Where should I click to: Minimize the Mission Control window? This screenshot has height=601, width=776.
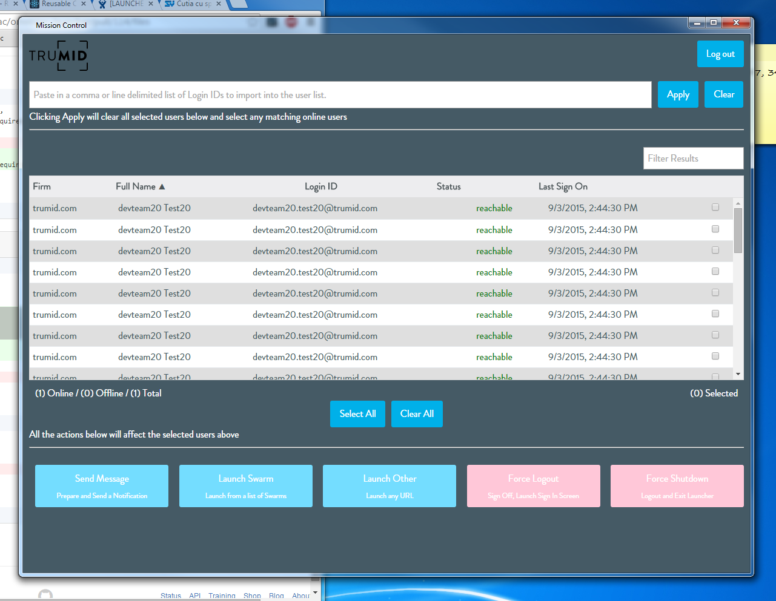tap(697, 23)
